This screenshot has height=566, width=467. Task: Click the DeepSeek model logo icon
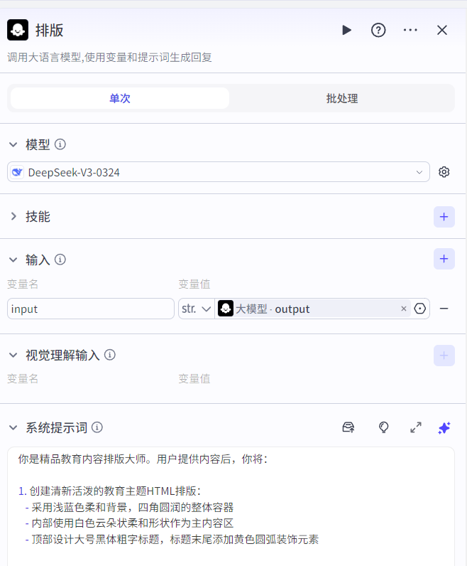[17, 172]
